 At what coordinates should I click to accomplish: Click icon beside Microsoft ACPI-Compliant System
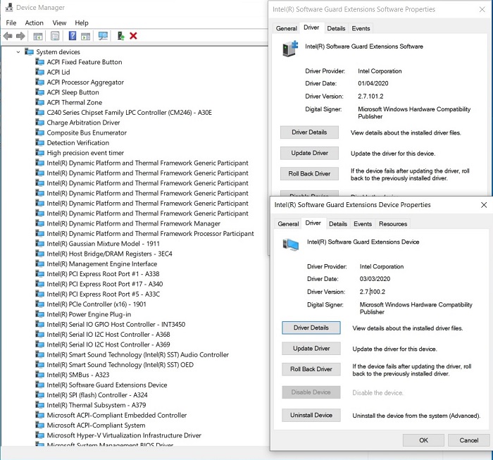point(40,425)
